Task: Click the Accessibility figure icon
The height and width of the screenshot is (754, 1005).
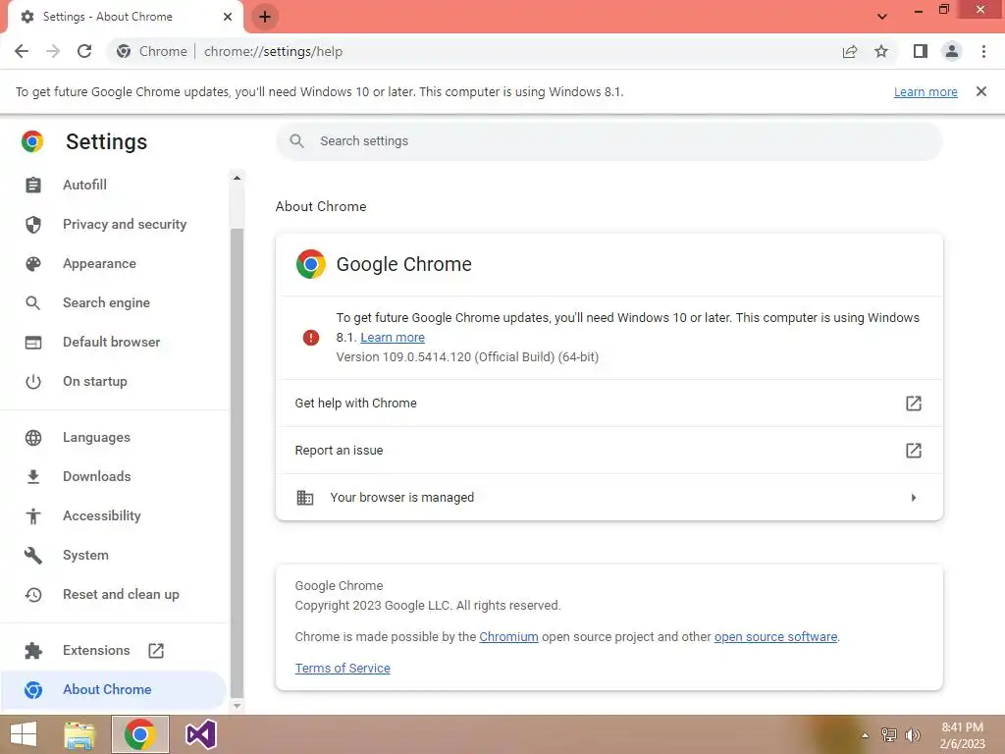Action: [33, 516]
